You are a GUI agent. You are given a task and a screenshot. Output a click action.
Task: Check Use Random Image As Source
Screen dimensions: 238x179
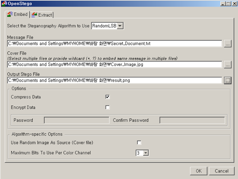(139, 143)
